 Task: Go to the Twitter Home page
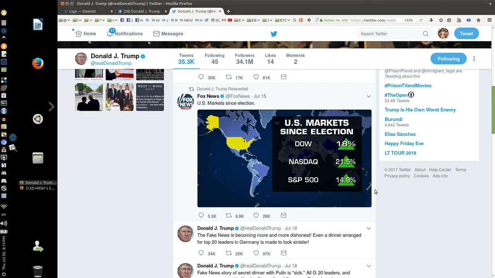(x=86, y=34)
